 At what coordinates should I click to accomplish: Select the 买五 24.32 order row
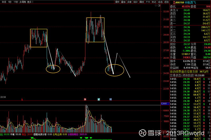[x=190, y=41]
